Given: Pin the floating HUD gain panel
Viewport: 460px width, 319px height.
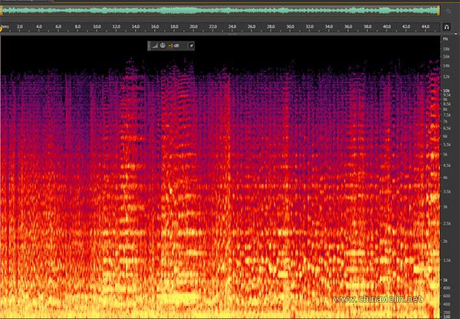Looking at the screenshot, I should (x=191, y=45).
